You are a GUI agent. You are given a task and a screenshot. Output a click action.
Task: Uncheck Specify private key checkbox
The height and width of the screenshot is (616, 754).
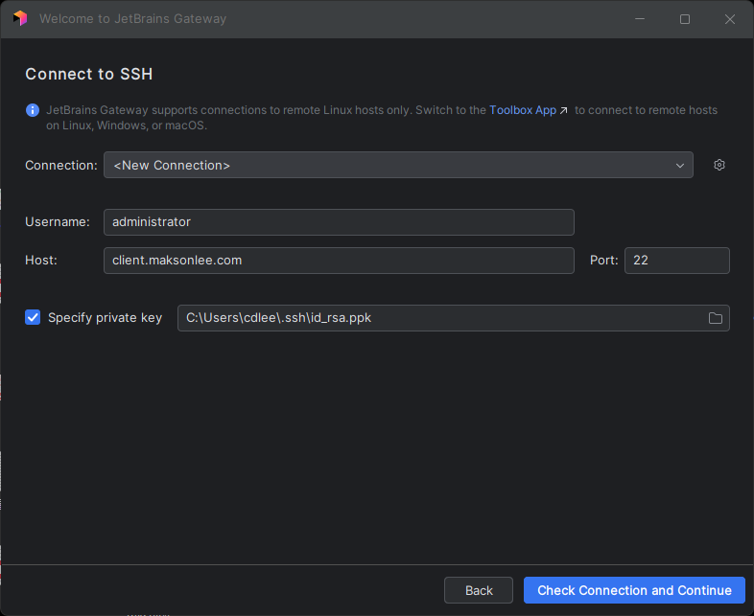point(33,317)
